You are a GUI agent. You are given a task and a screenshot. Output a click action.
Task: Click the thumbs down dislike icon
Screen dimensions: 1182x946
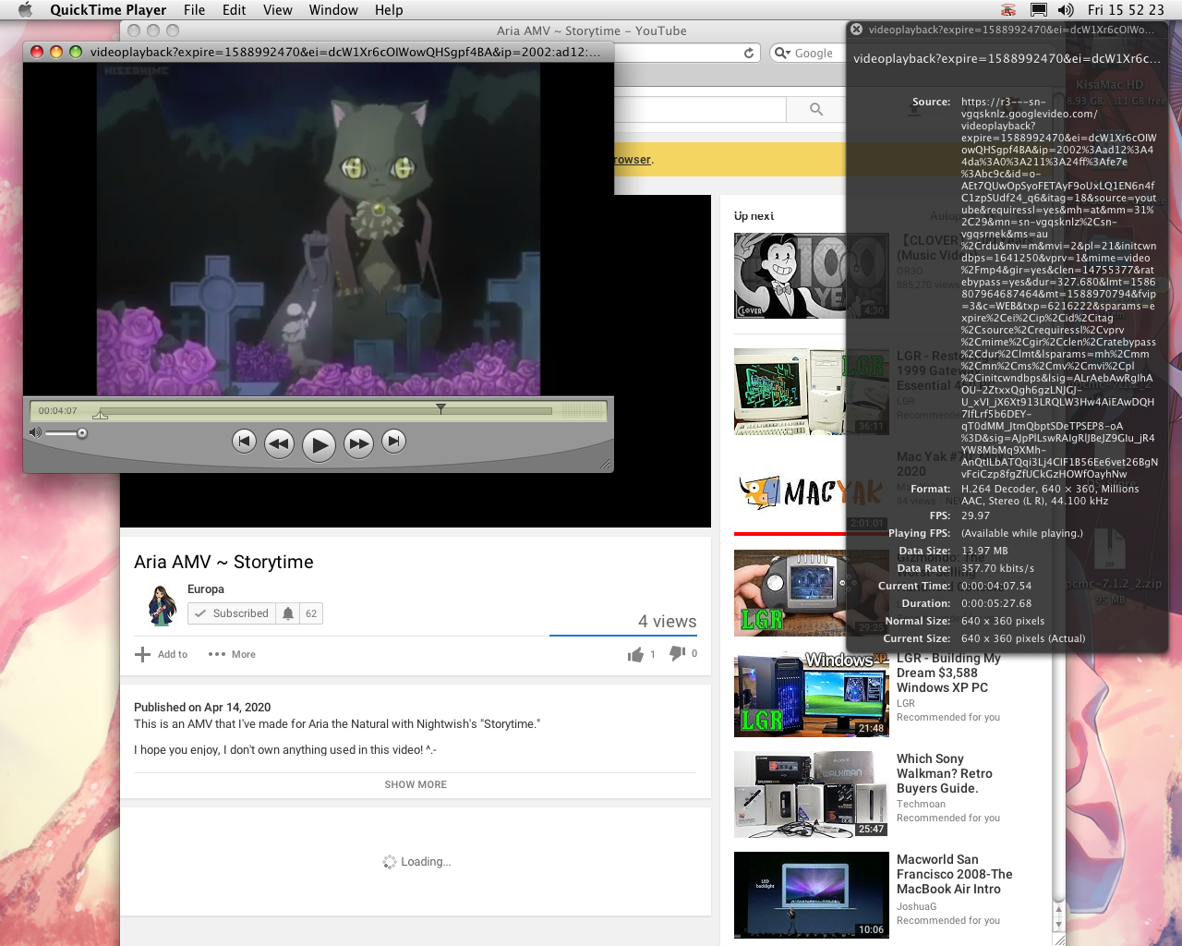[677, 653]
